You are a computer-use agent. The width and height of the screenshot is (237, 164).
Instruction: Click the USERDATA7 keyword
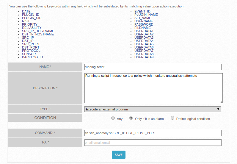pyautogui.click(x=144, y=51)
